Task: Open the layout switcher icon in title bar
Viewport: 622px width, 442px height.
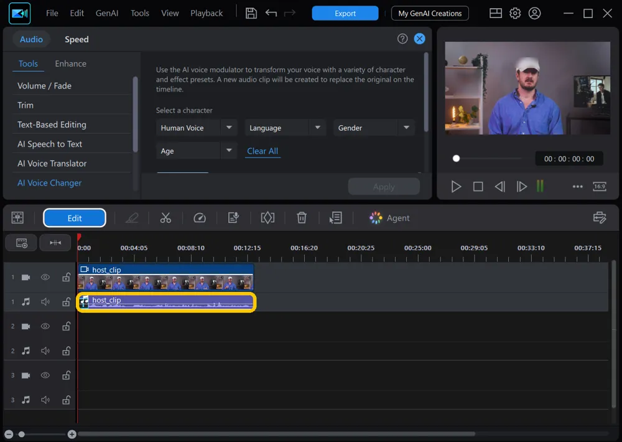Action: click(x=496, y=13)
